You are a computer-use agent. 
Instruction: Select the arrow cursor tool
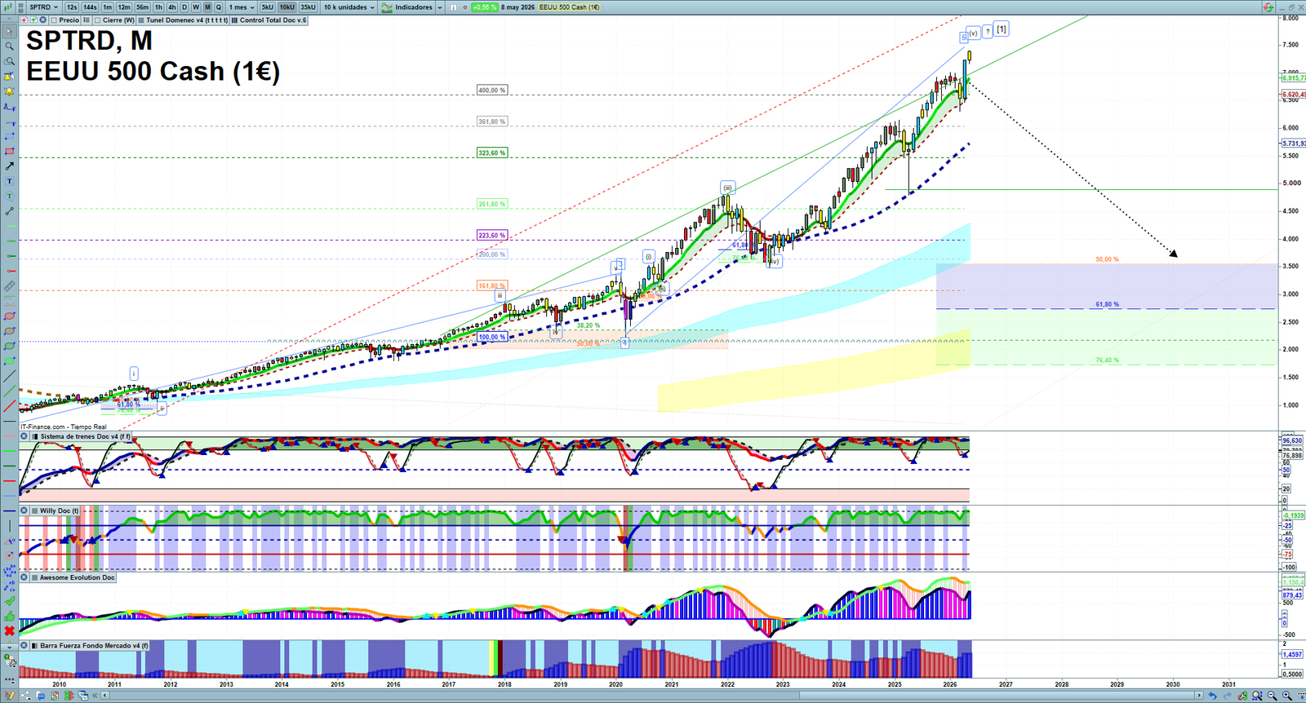(x=9, y=32)
